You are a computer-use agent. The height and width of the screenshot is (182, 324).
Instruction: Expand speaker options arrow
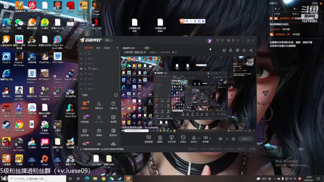210,138
